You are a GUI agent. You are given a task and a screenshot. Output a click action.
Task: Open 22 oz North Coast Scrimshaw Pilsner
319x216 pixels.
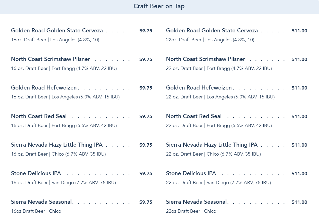pyautogui.click(x=205, y=59)
